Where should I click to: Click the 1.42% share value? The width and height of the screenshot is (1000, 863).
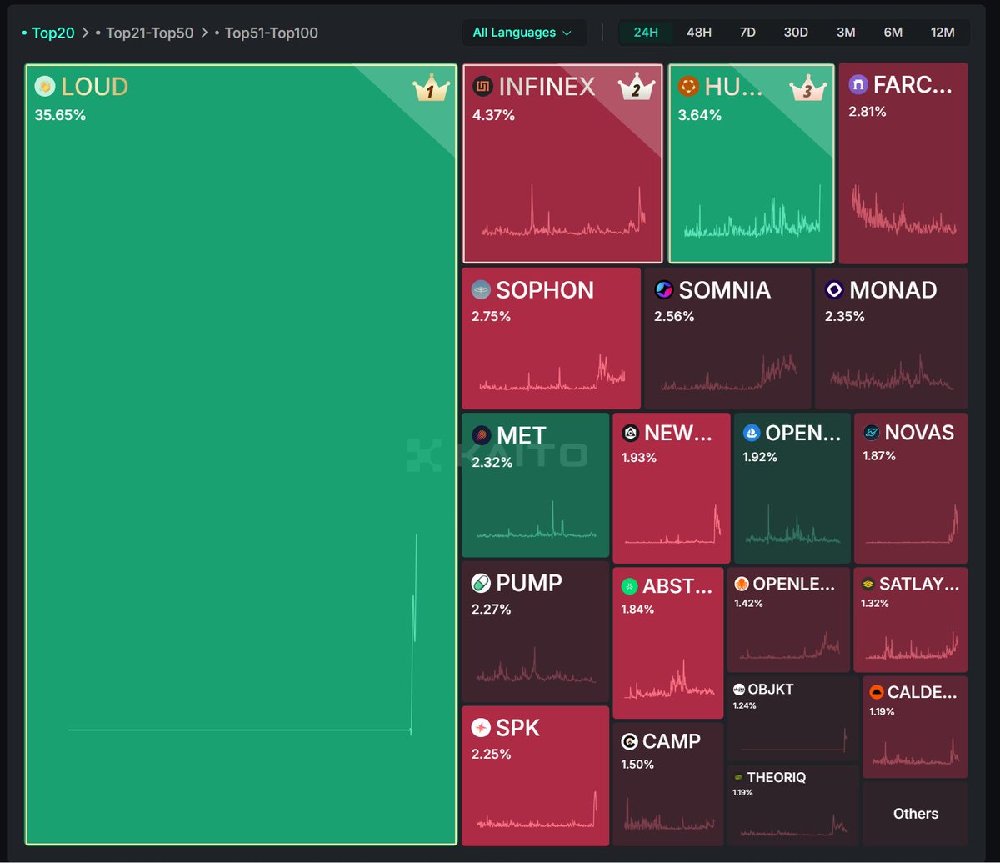click(x=748, y=603)
